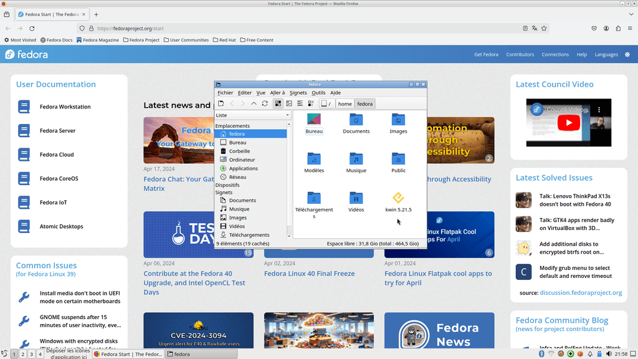Click the sidebar scrollbar down arrow
Image resolution: width=638 pixels, height=359 pixels.
point(289,236)
